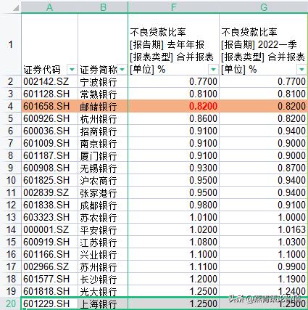308x310 pixels.
Task: Click cell 江苏银行
Action: click(103, 242)
